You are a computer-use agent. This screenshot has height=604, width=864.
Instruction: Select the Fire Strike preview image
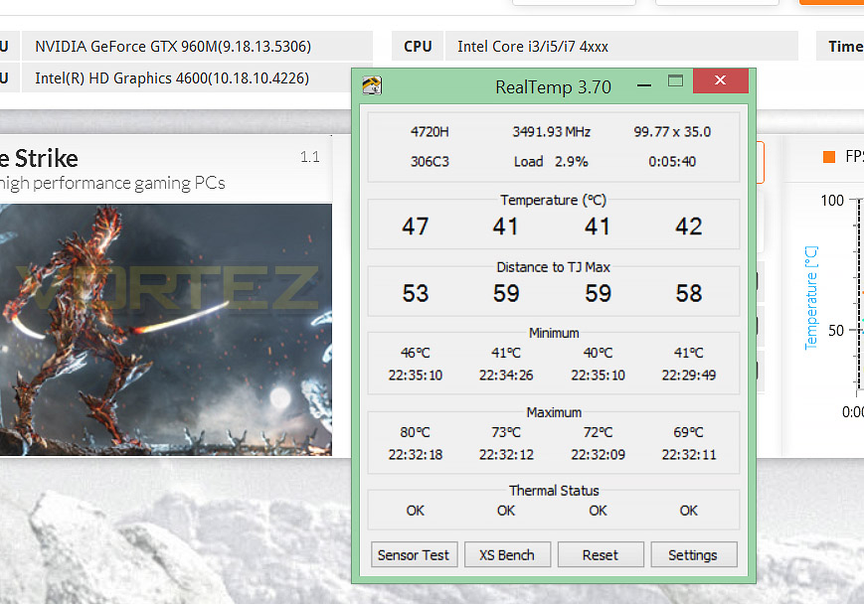(x=166, y=330)
